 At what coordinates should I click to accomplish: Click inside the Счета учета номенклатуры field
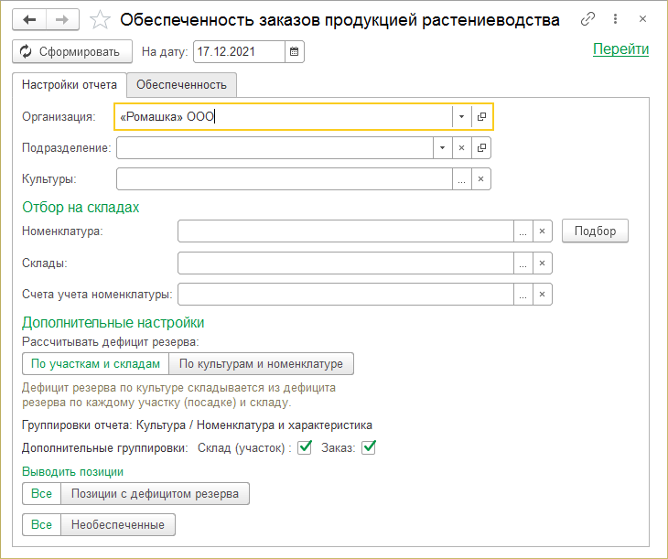coord(345,295)
